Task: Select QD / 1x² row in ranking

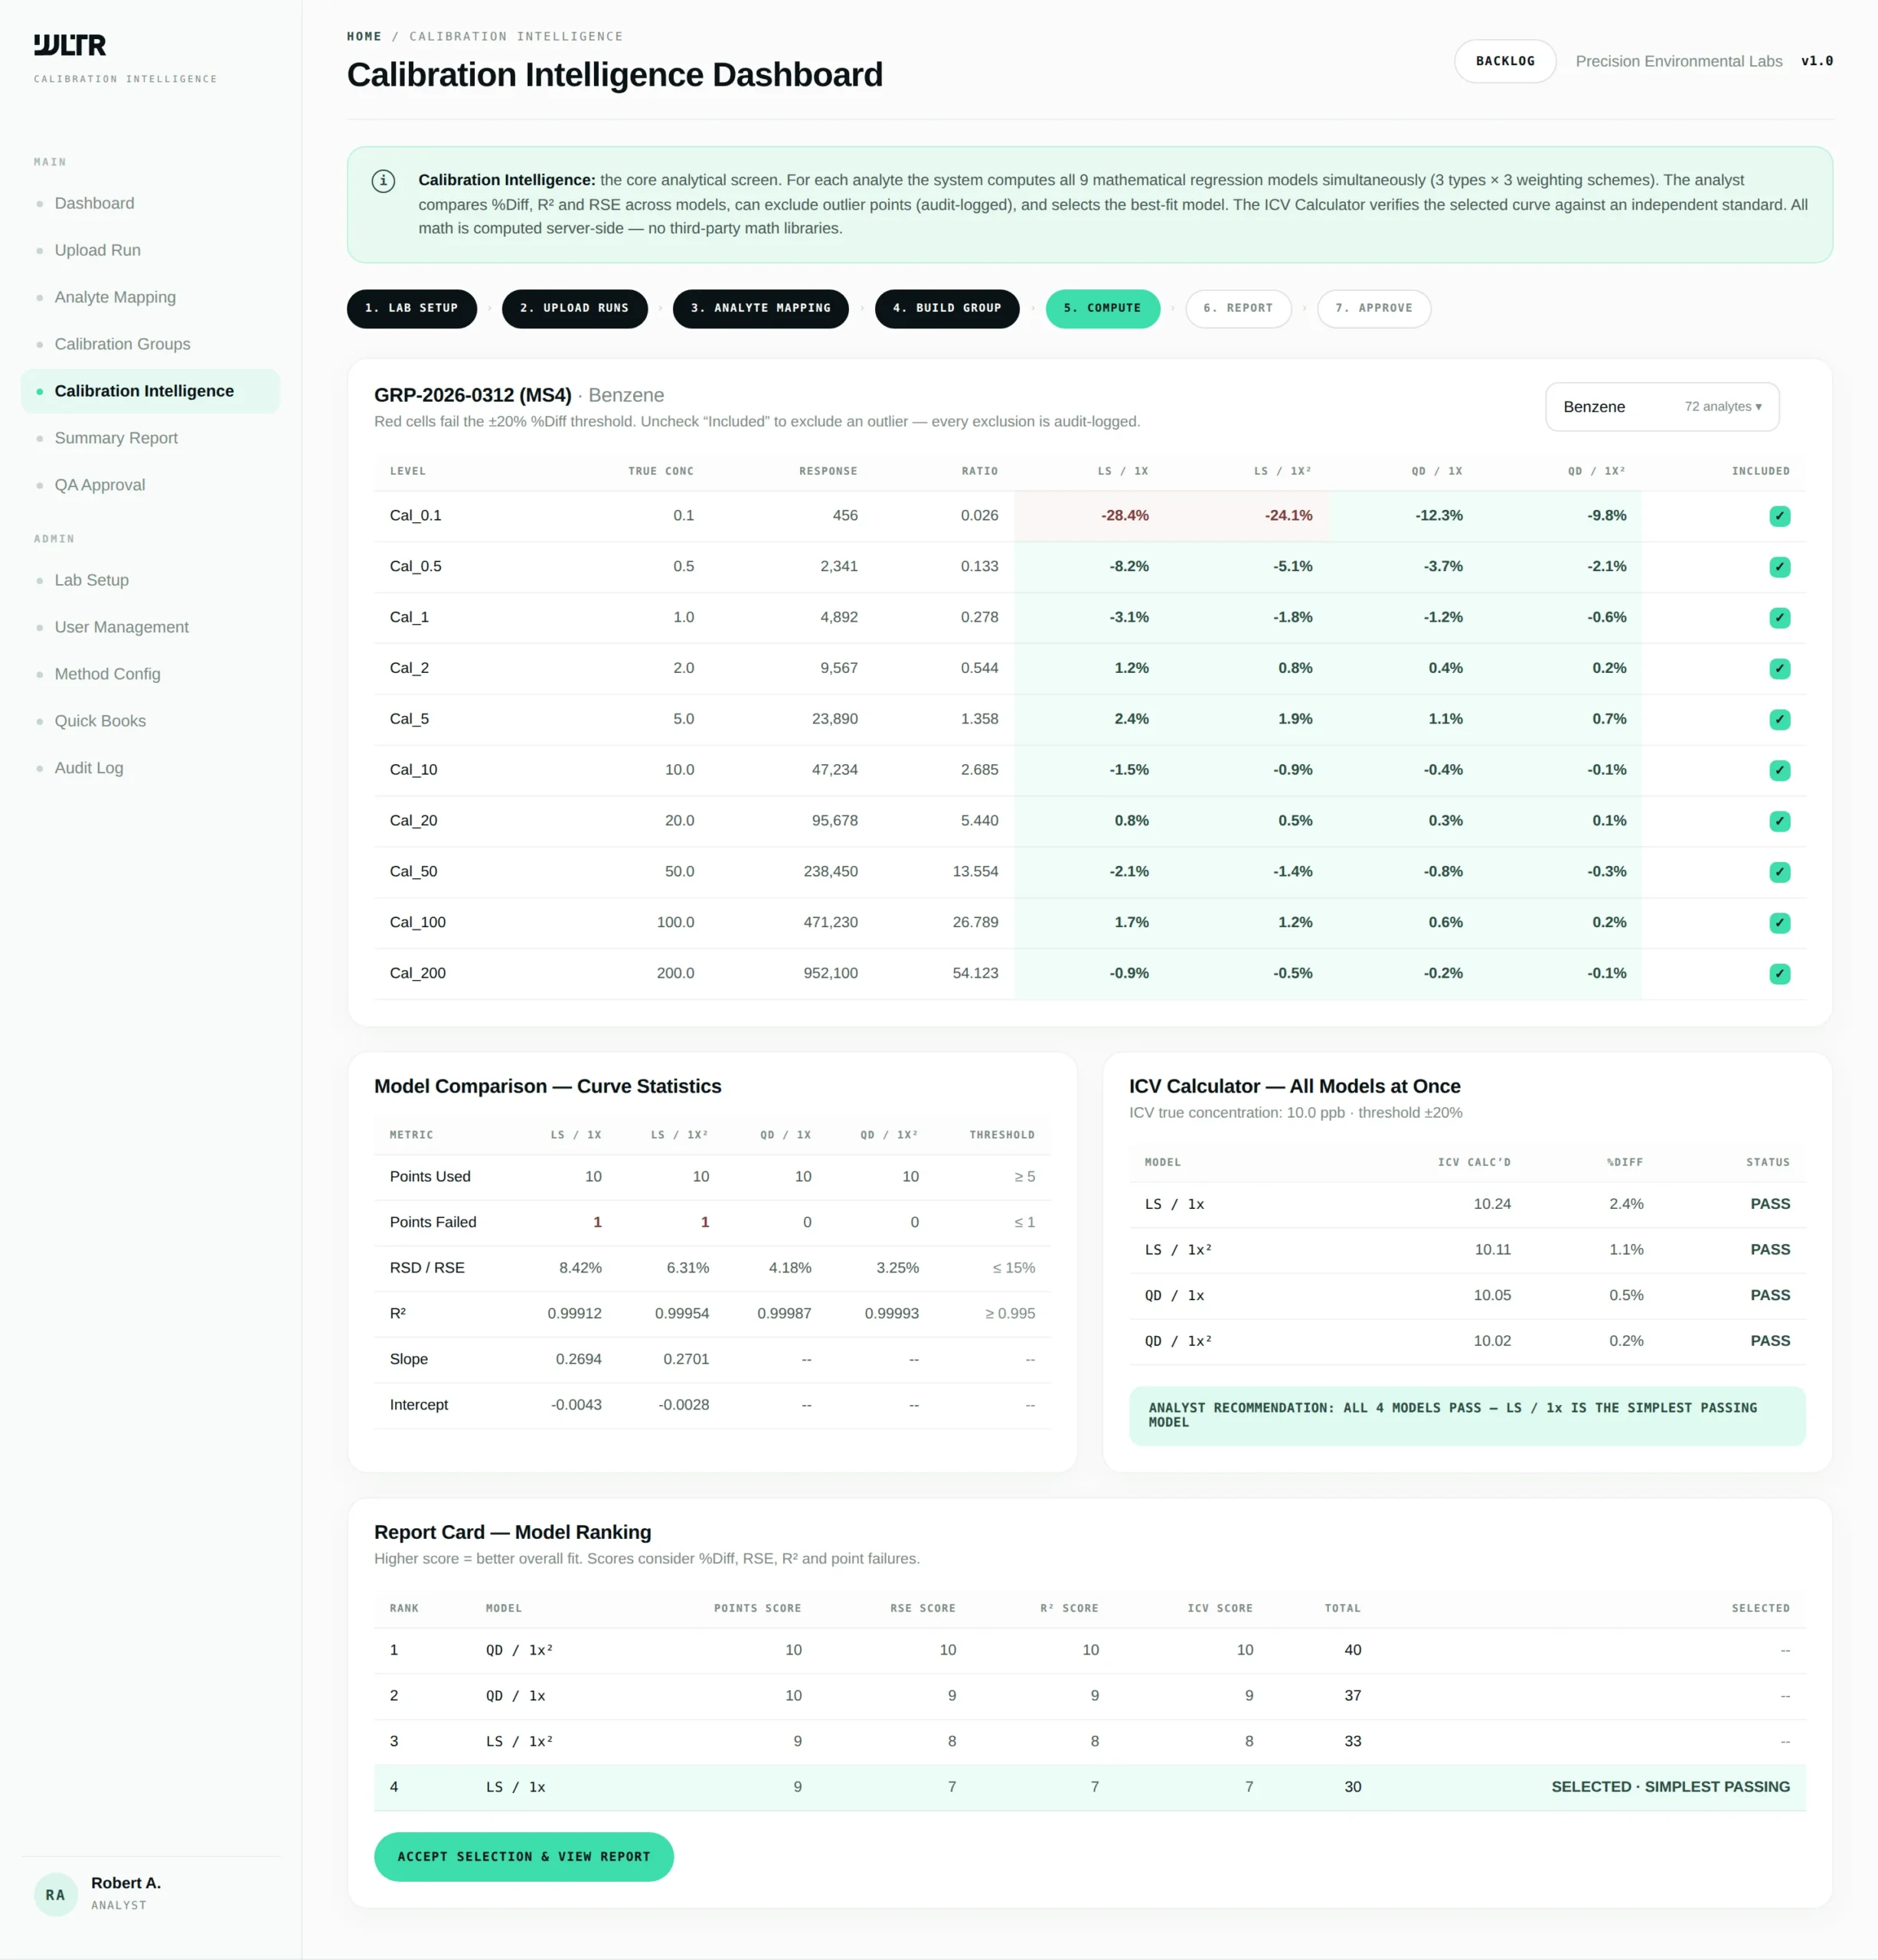Action: pos(1089,1650)
